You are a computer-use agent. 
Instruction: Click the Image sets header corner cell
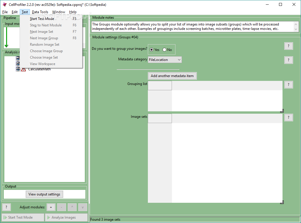click(x=160, y=118)
